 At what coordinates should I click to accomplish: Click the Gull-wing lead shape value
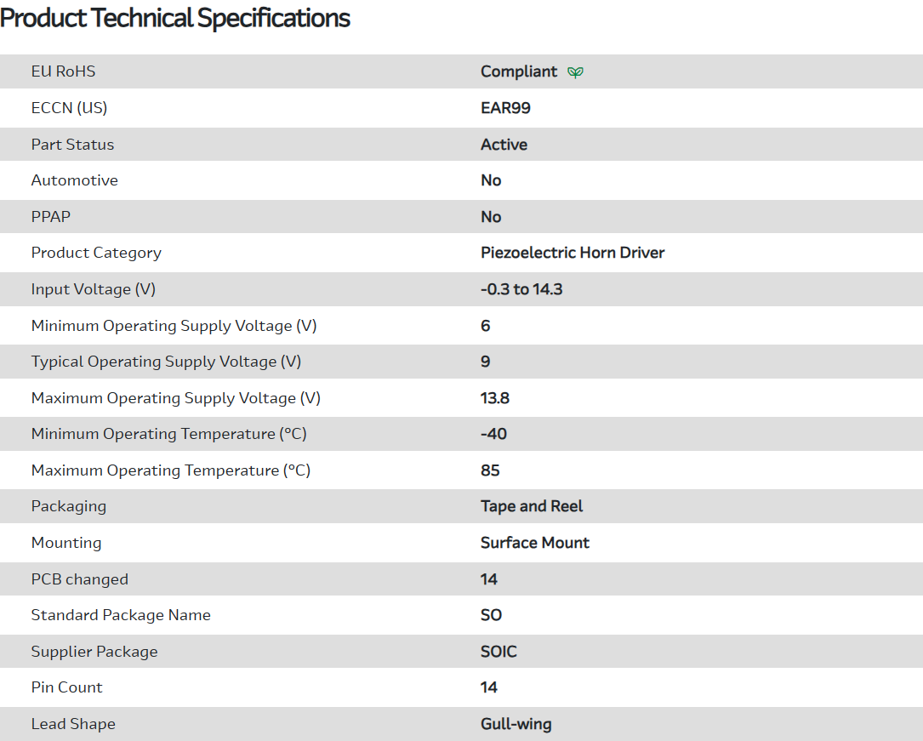coord(516,724)
